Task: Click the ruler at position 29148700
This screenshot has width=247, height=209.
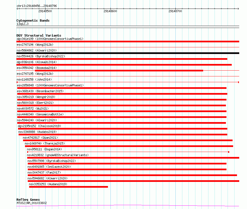Action: [x=175, y=11]
